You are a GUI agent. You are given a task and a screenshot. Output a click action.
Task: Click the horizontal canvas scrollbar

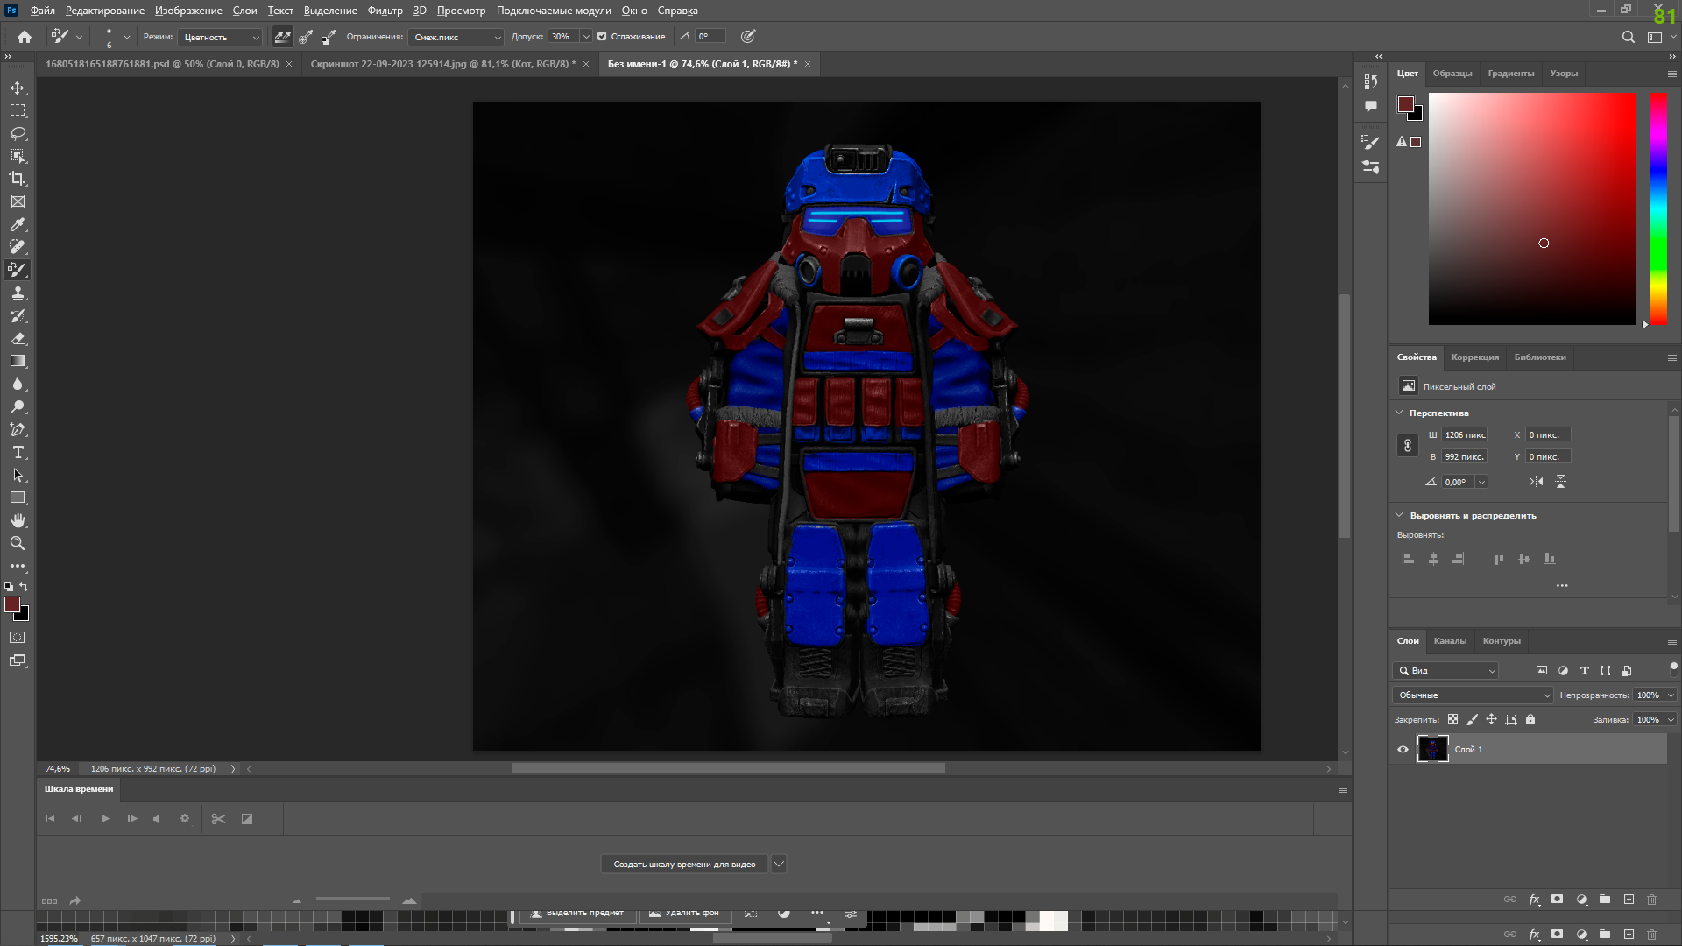(x=728, y=769)
